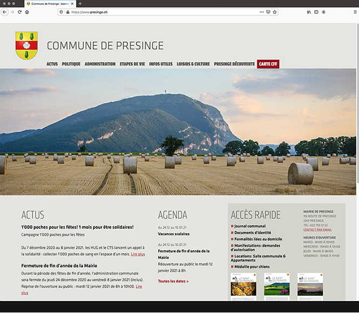This screenshot has width=359, height=313.
Task: Open the Firefox hamburger menu
Action: point(355,11)
